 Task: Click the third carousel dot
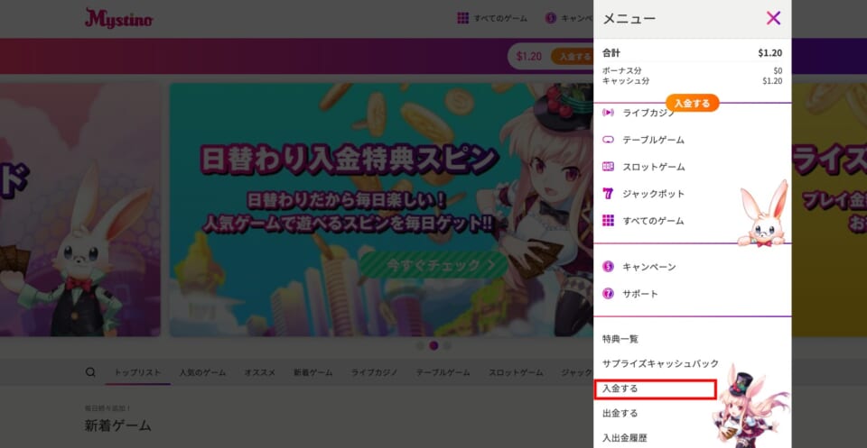click(x=447, y=345)
